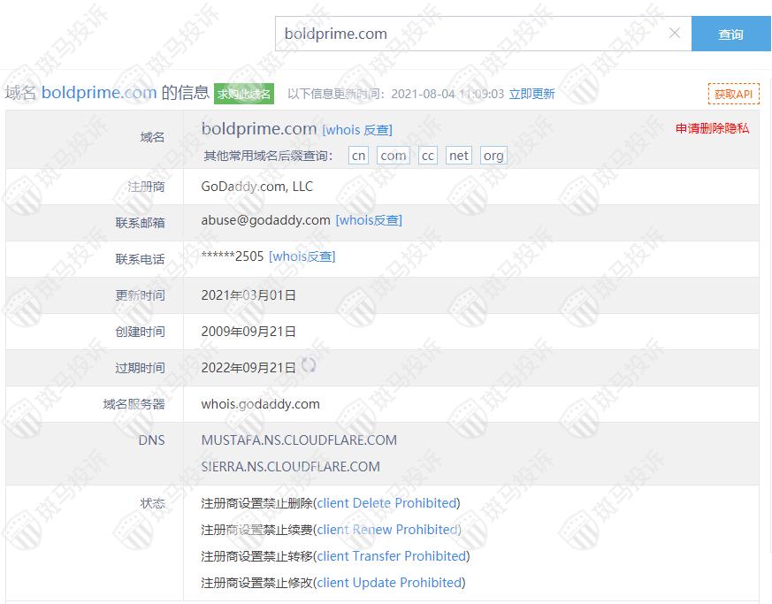Open whois反查 link beside phone number
Viewport: 772px width, 604px height.
pos(302,256)
